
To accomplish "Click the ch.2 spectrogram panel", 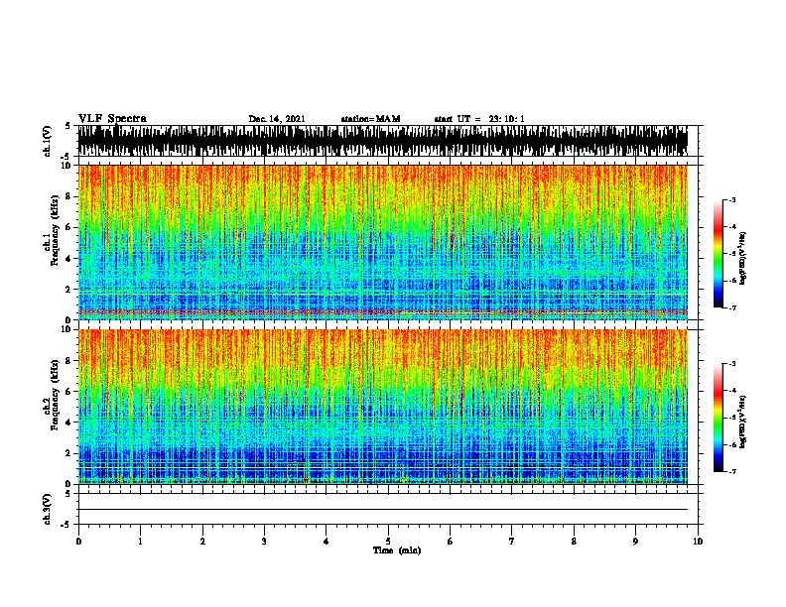I will [x=382, y=407].
